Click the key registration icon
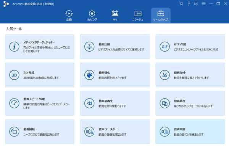 pyautogui.click(x=189, y=4)
